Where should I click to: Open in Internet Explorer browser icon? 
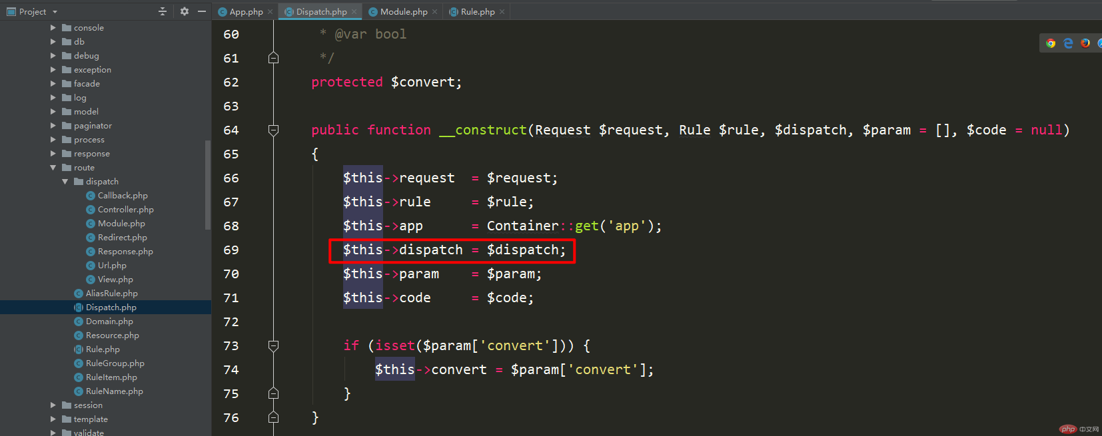pyautogui.click(x=1068, y=43)
